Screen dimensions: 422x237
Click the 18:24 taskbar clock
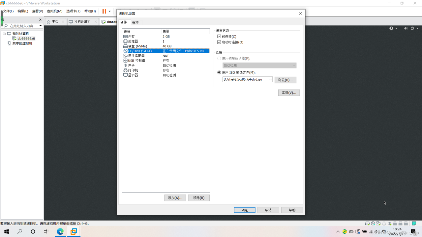(397, 231)
